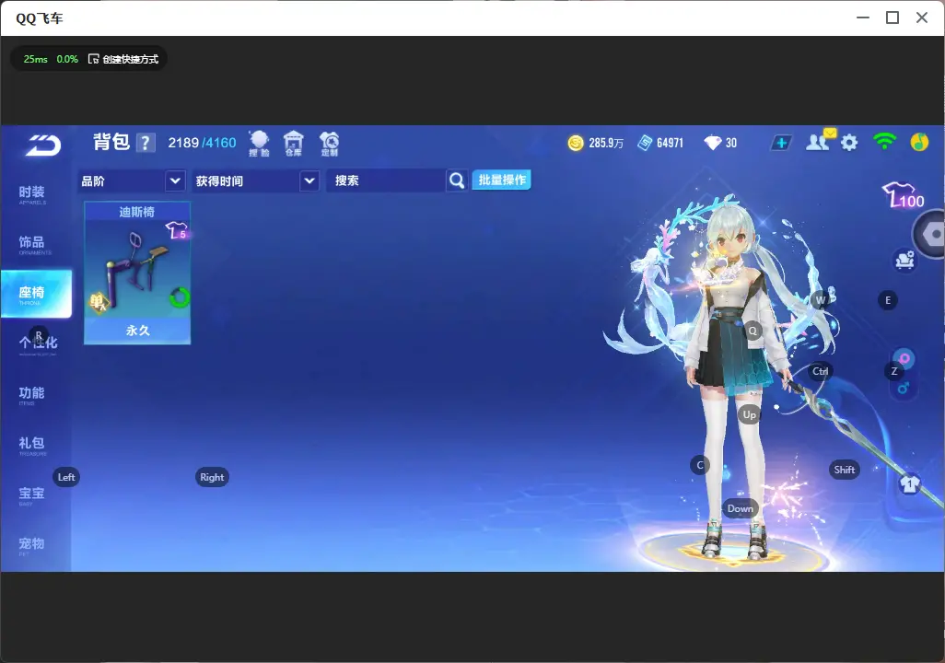The width and height of the screenshot is (945, 663).
Task: Click into the 搜索 search field
Action: [x=386, y=180]
